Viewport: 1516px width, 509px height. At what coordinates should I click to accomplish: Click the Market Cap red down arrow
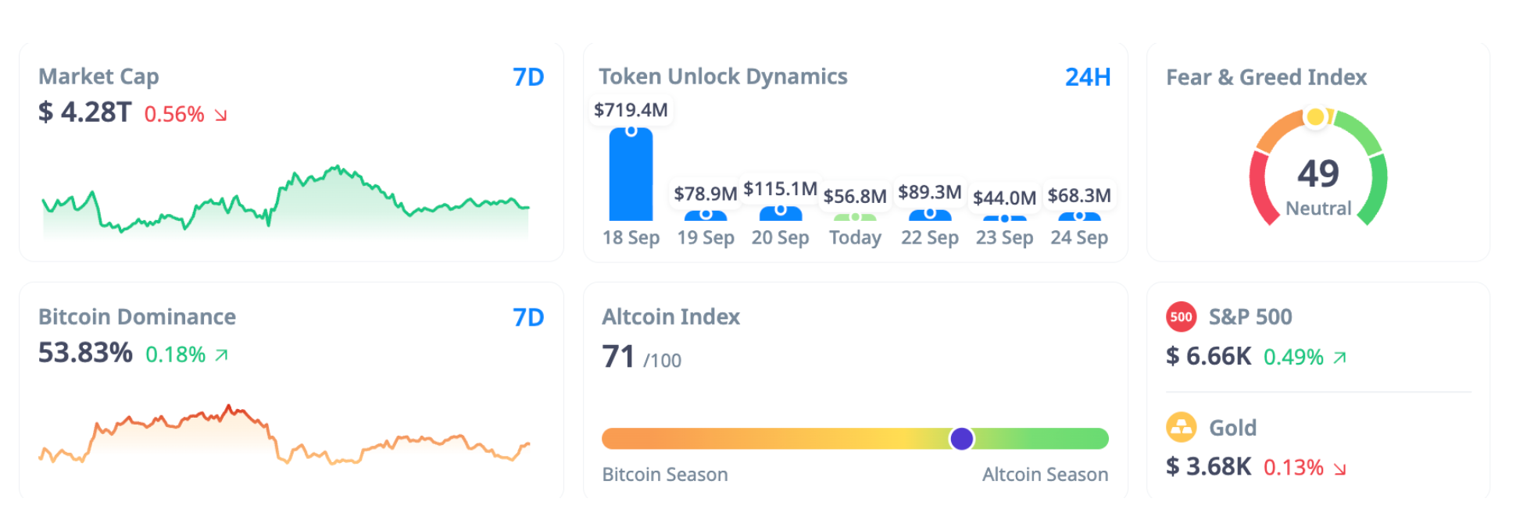click(x=221, y=116)
